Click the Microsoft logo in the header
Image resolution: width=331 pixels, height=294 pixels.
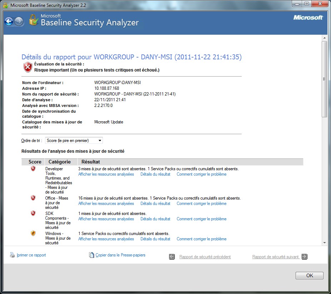[308, 18]
